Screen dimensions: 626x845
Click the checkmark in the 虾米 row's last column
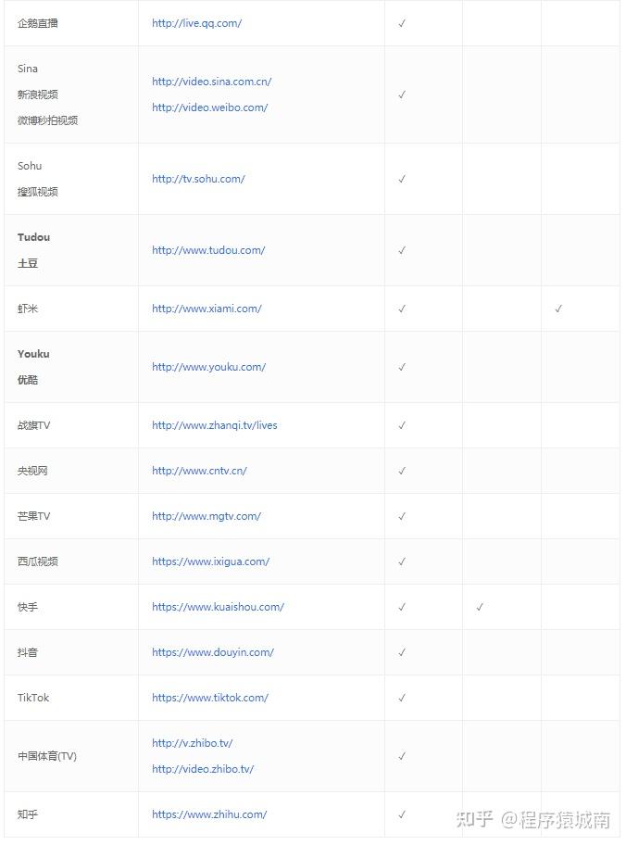click(558, 309)
